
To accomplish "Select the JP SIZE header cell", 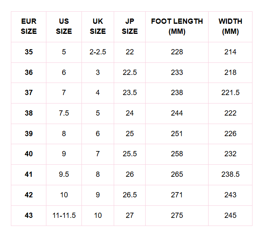I will (x=129, y=26).
